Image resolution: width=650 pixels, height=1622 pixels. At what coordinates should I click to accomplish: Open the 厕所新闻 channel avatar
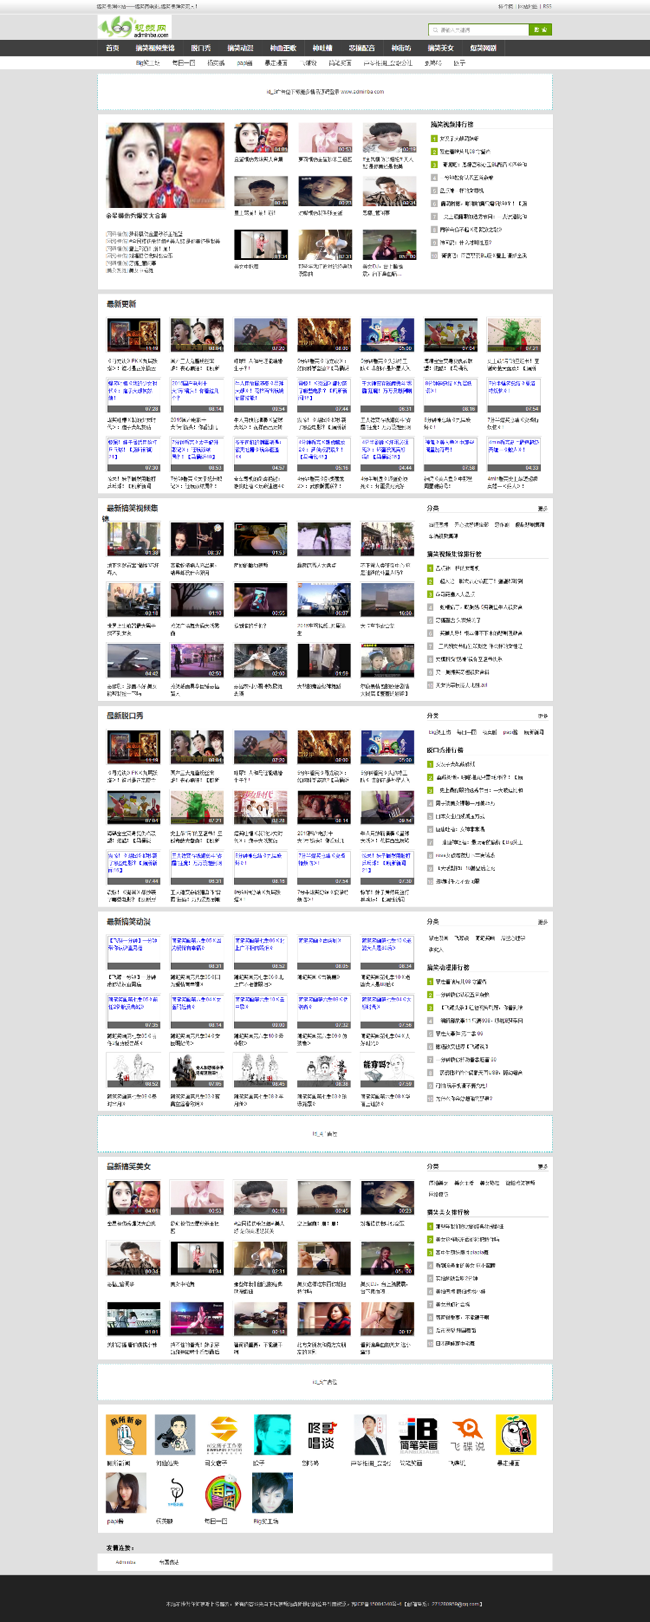(127, 1435)
